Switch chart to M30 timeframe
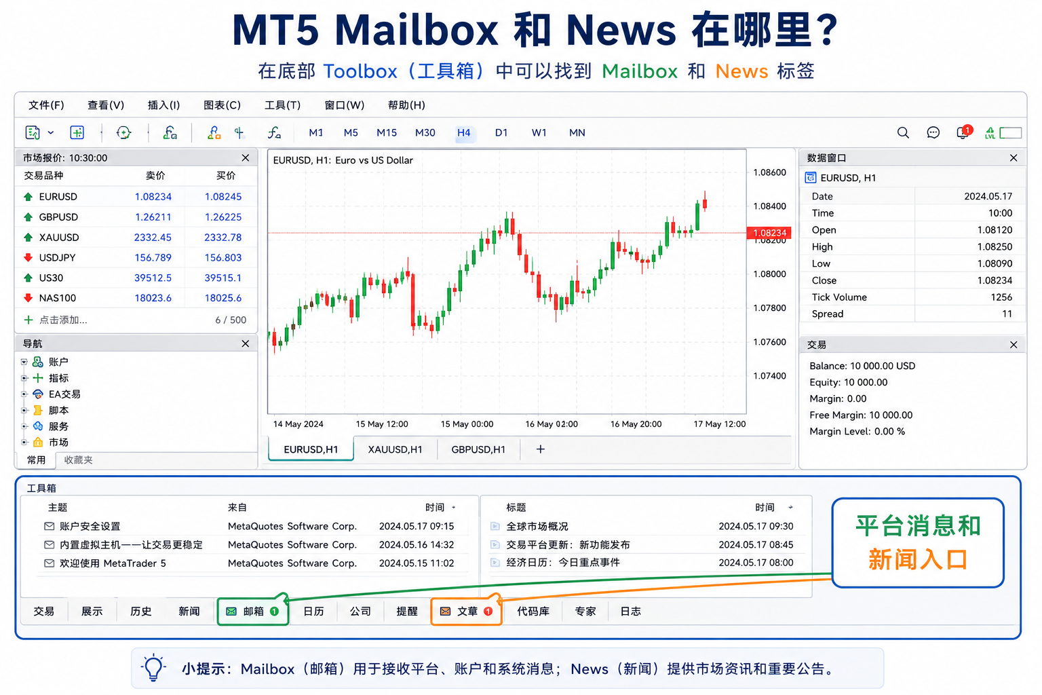This screenshot has width=1042, height=695. [425, 133]
